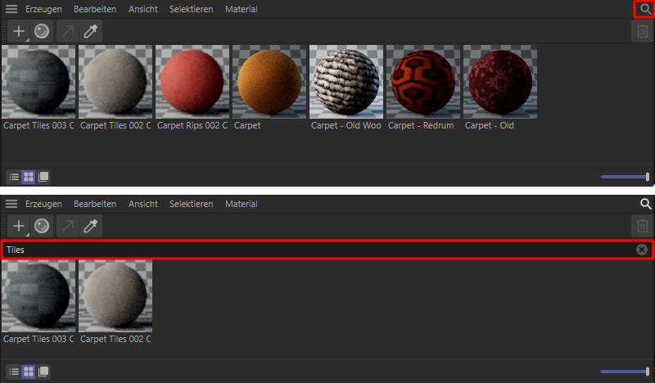Click plus new material icon, lower panel
This screenshot has height=383, width=655.
[x=19, y=226]
